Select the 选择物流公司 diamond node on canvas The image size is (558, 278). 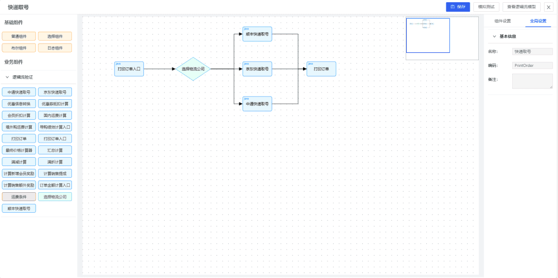tap(194, 69)
